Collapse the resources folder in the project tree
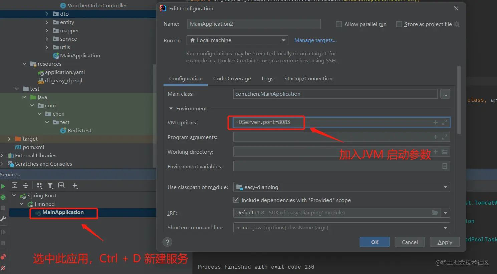The height and width of the screenshot is (274, 497). click(x=24, y=64)
